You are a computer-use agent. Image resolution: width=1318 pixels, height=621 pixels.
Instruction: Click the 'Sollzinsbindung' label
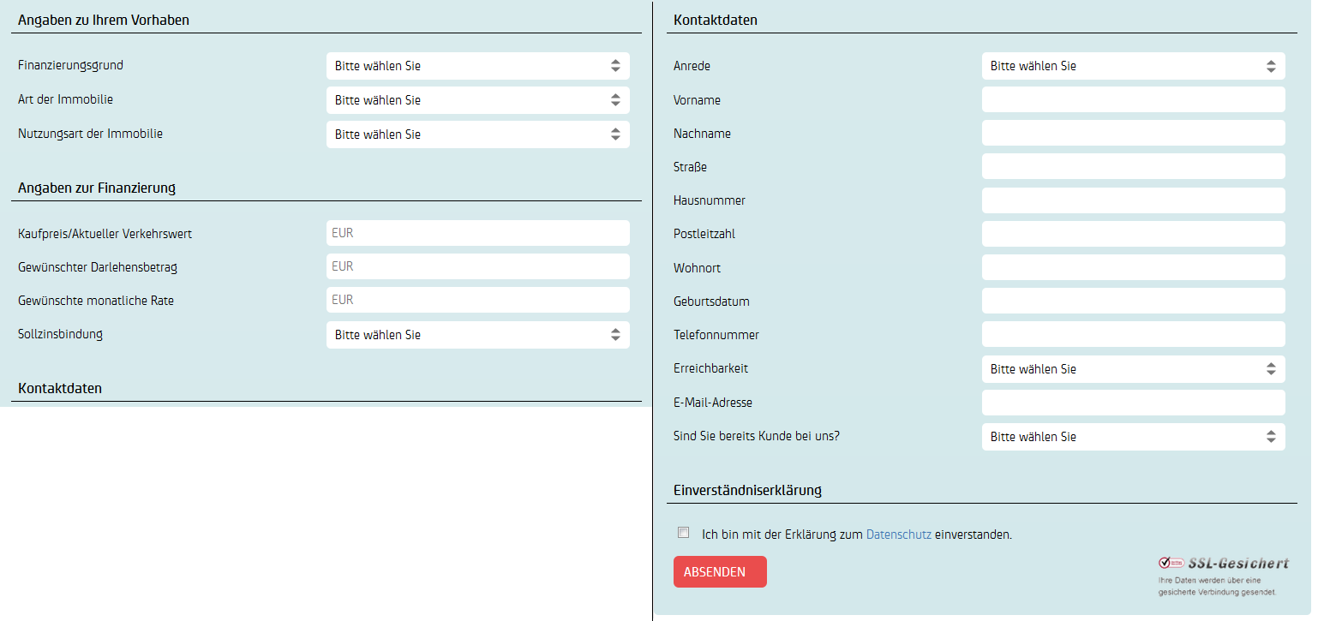coord(60,333)
